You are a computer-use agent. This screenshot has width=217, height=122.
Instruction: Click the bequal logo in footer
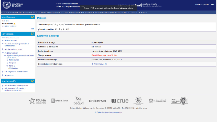pos(79,101)
